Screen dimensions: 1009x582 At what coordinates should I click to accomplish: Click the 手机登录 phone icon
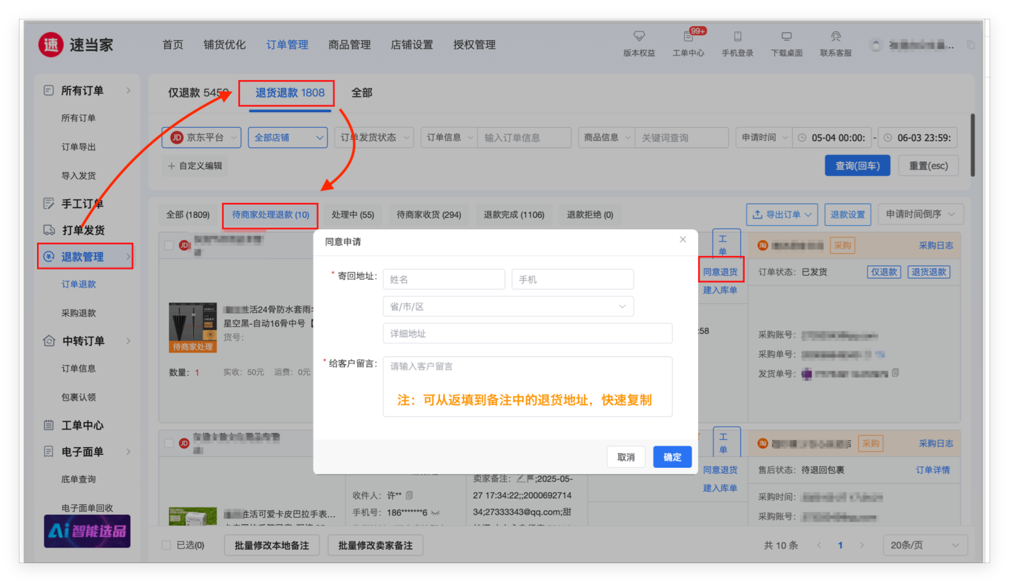point(737,36)
